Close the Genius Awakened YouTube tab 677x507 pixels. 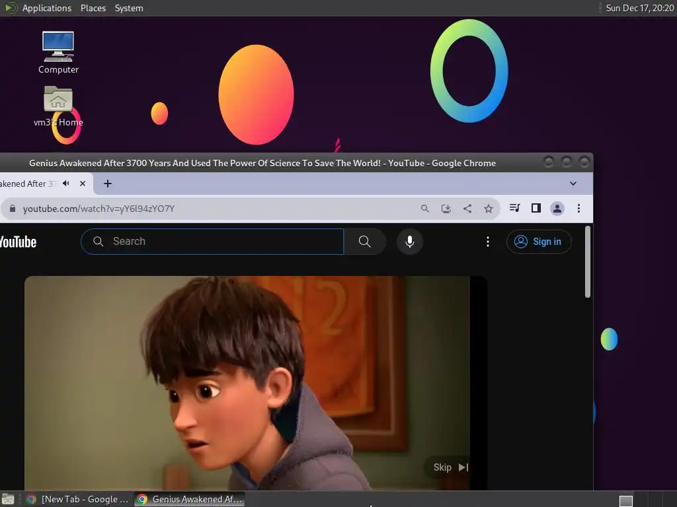click(83, 184)
